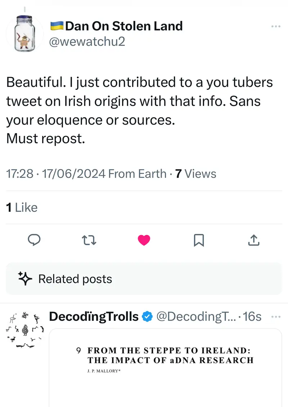Viewport: 288px width, 407px height.
Task: Click the Related posts sparkle icon
Action: (26, 279)
